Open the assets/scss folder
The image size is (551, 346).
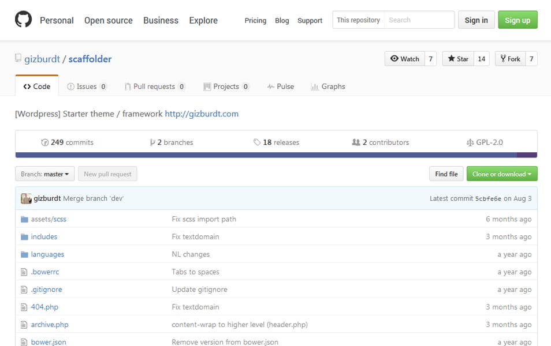(x=49, y=219)
